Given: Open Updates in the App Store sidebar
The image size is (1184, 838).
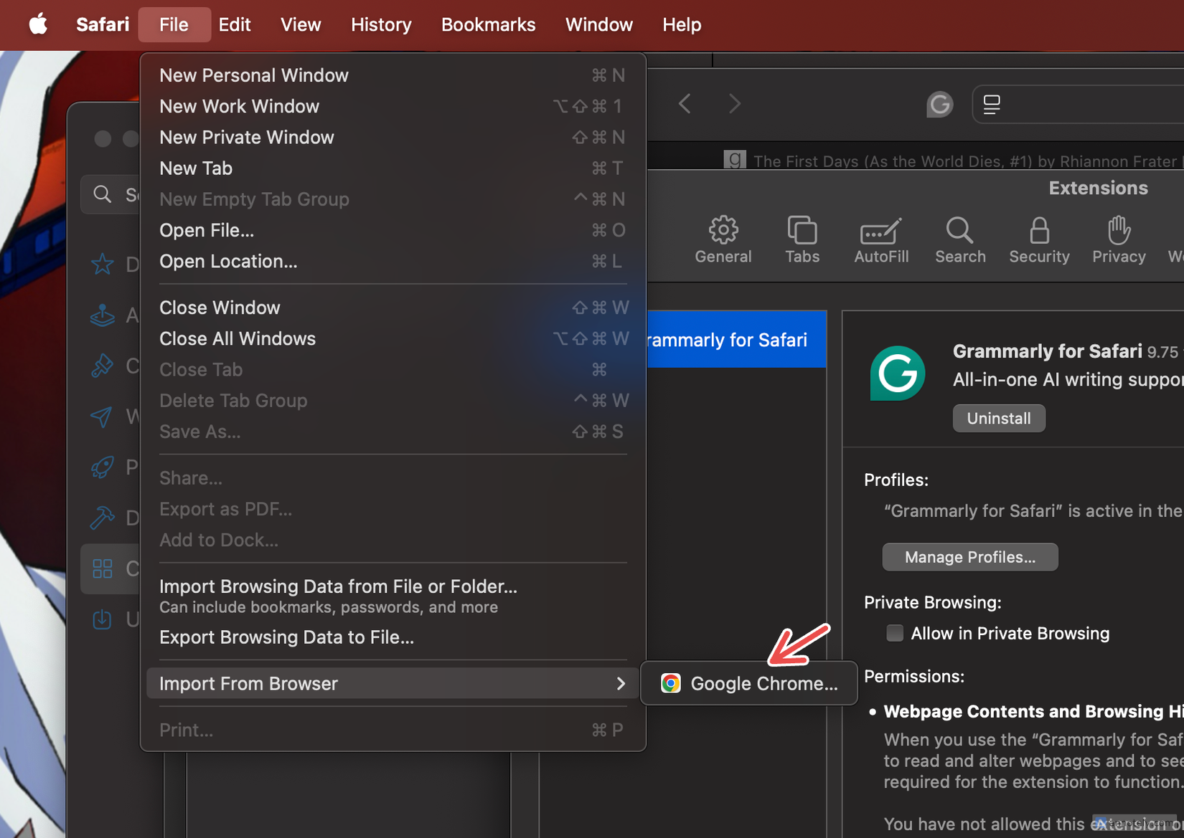Looking at the screenshot, I should [103, 619].
